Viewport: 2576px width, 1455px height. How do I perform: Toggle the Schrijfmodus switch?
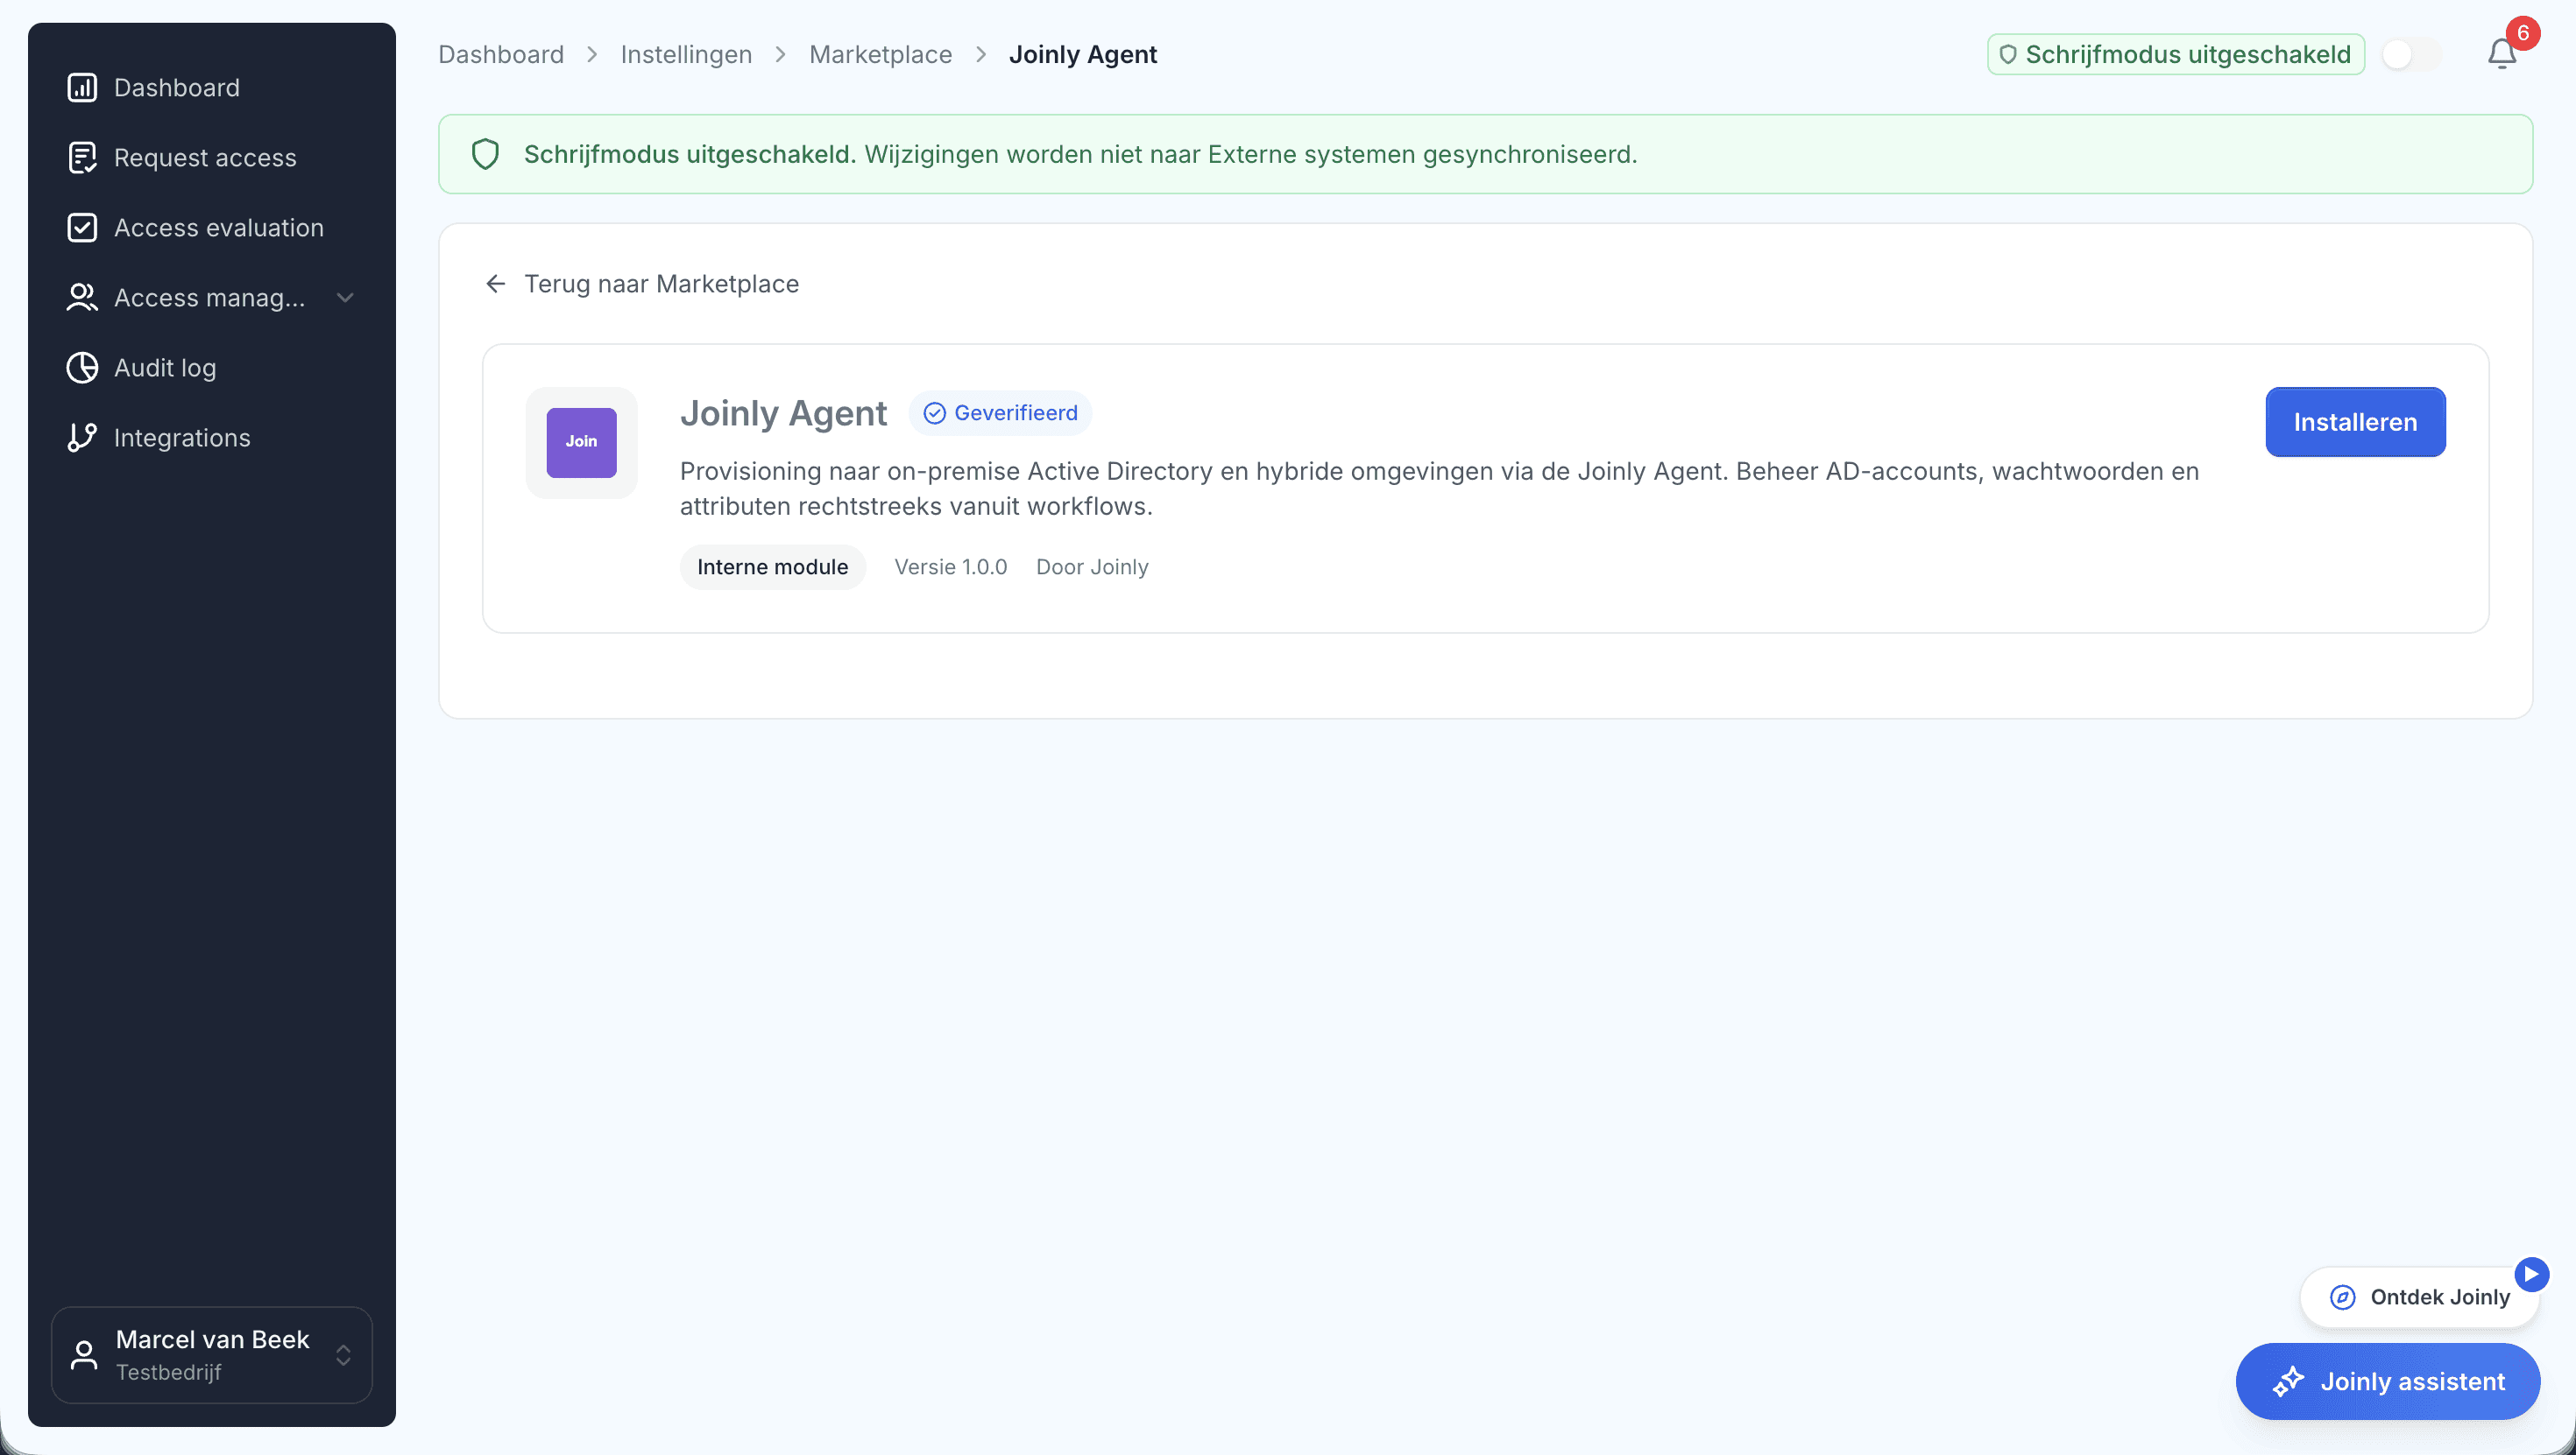tap(2410, 54)
